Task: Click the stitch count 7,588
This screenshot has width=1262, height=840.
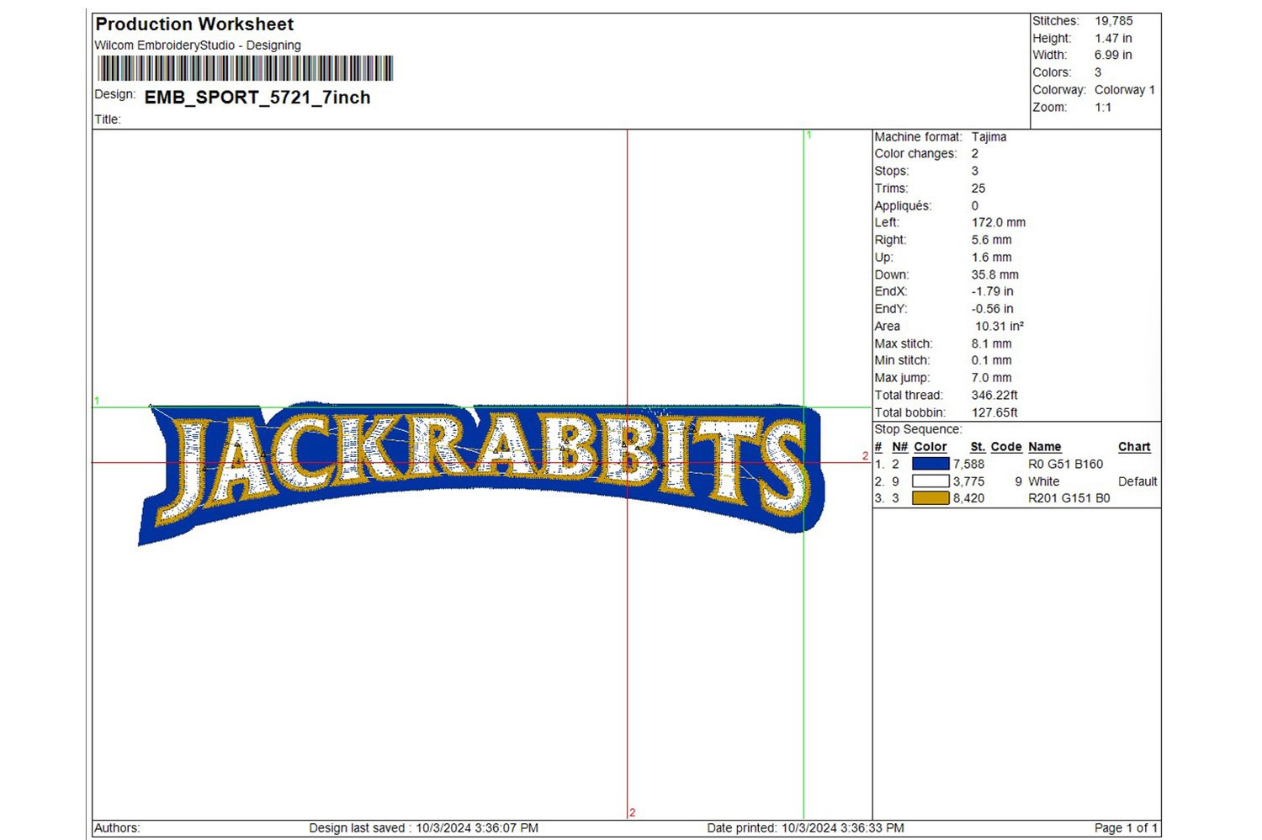Action: pos(968,465)
